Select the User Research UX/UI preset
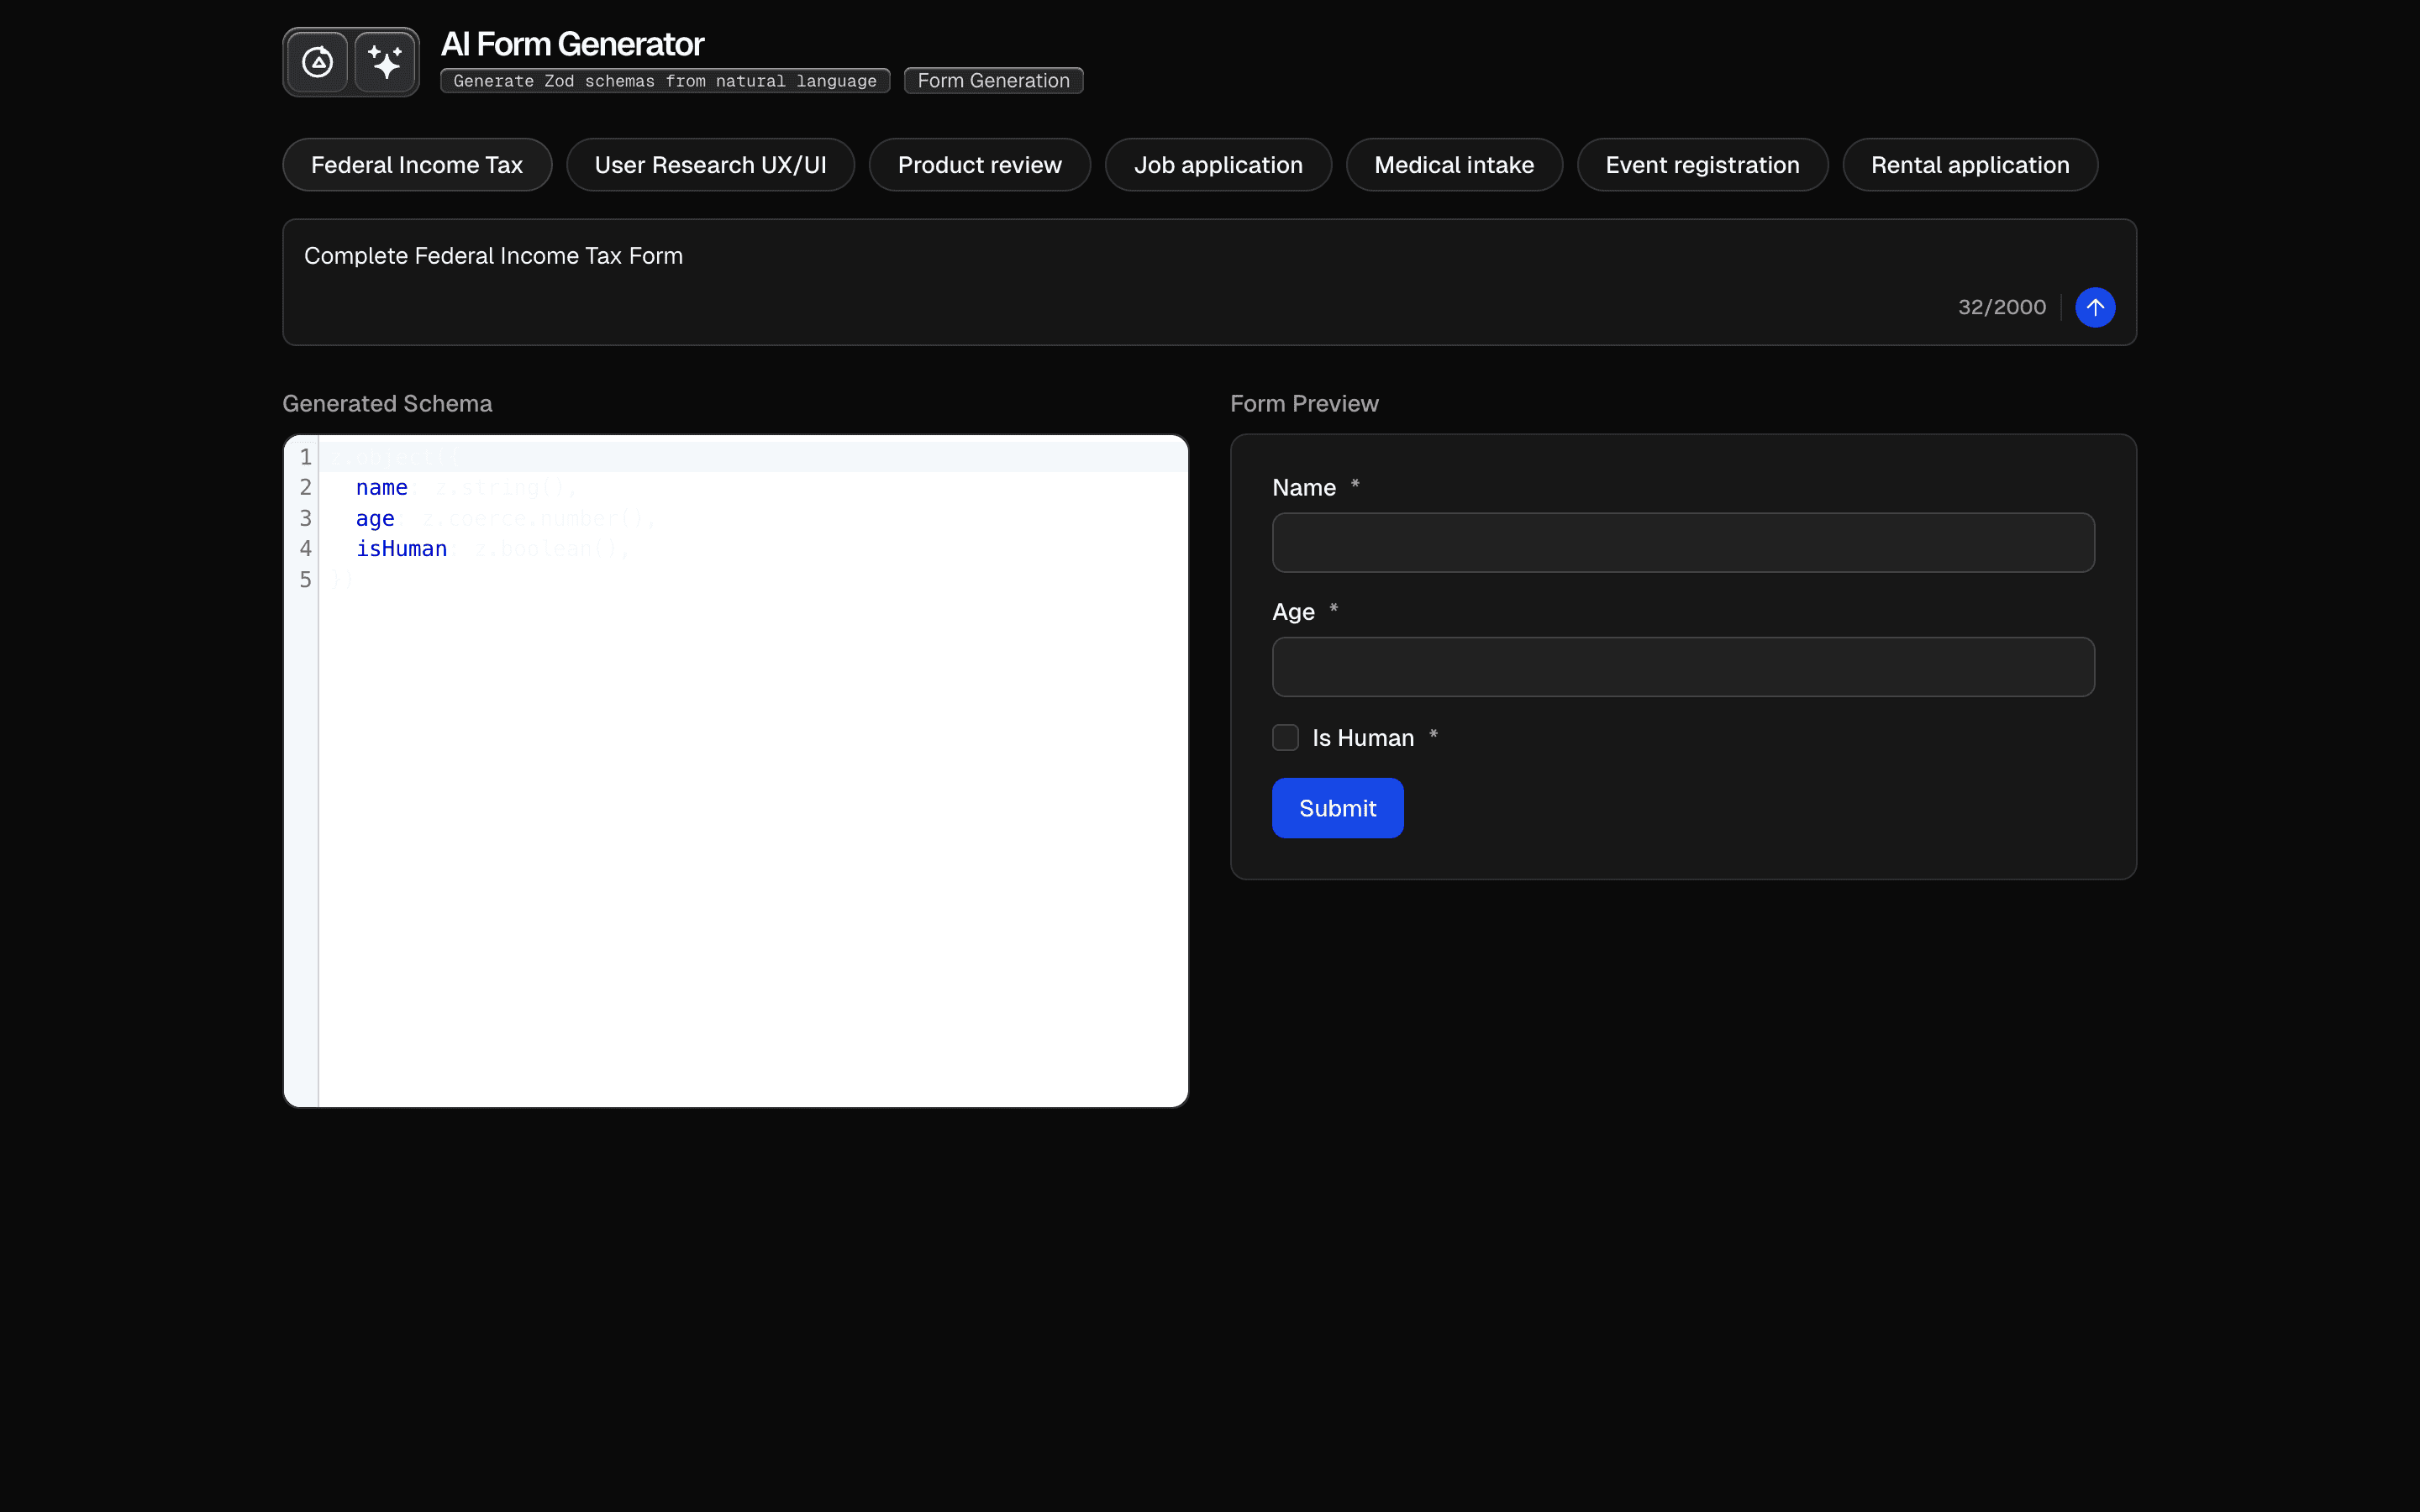Image resolution: width=2420 pixels, height=1512 pixels. pos(710,164)
